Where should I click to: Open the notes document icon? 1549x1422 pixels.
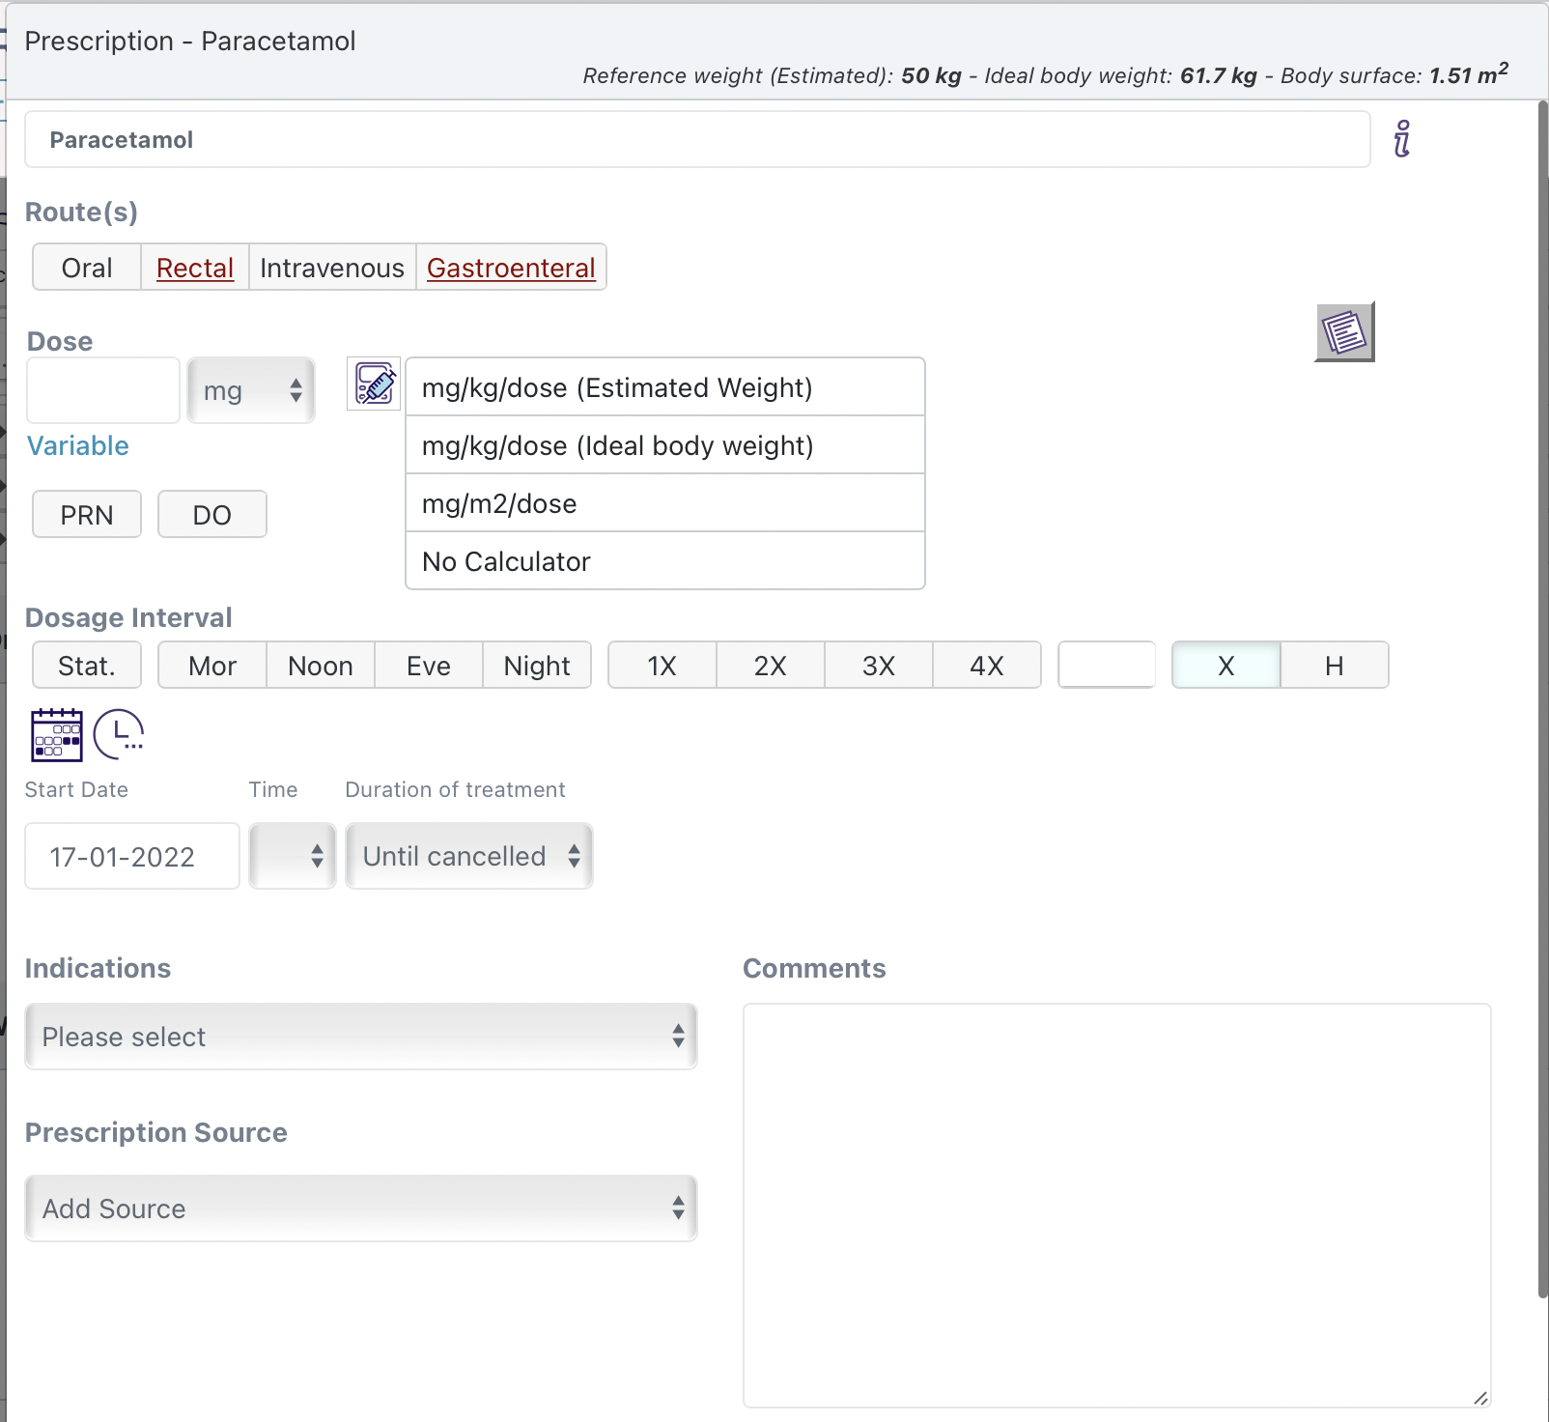point(1344,333)
